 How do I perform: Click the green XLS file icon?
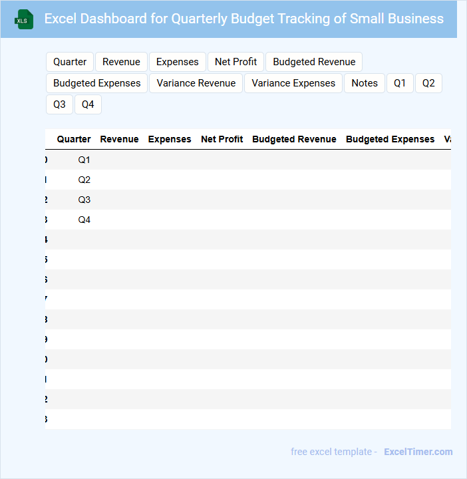click(24, 19)
